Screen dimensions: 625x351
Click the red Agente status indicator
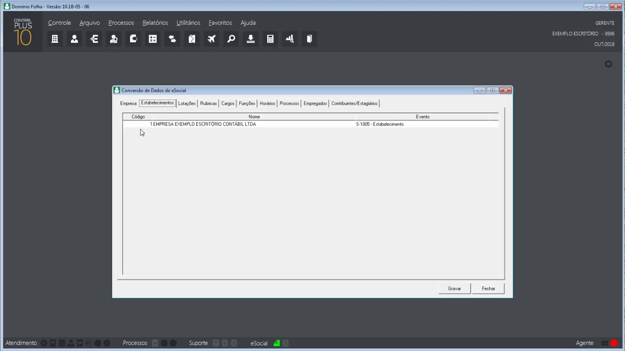point(614,343)
